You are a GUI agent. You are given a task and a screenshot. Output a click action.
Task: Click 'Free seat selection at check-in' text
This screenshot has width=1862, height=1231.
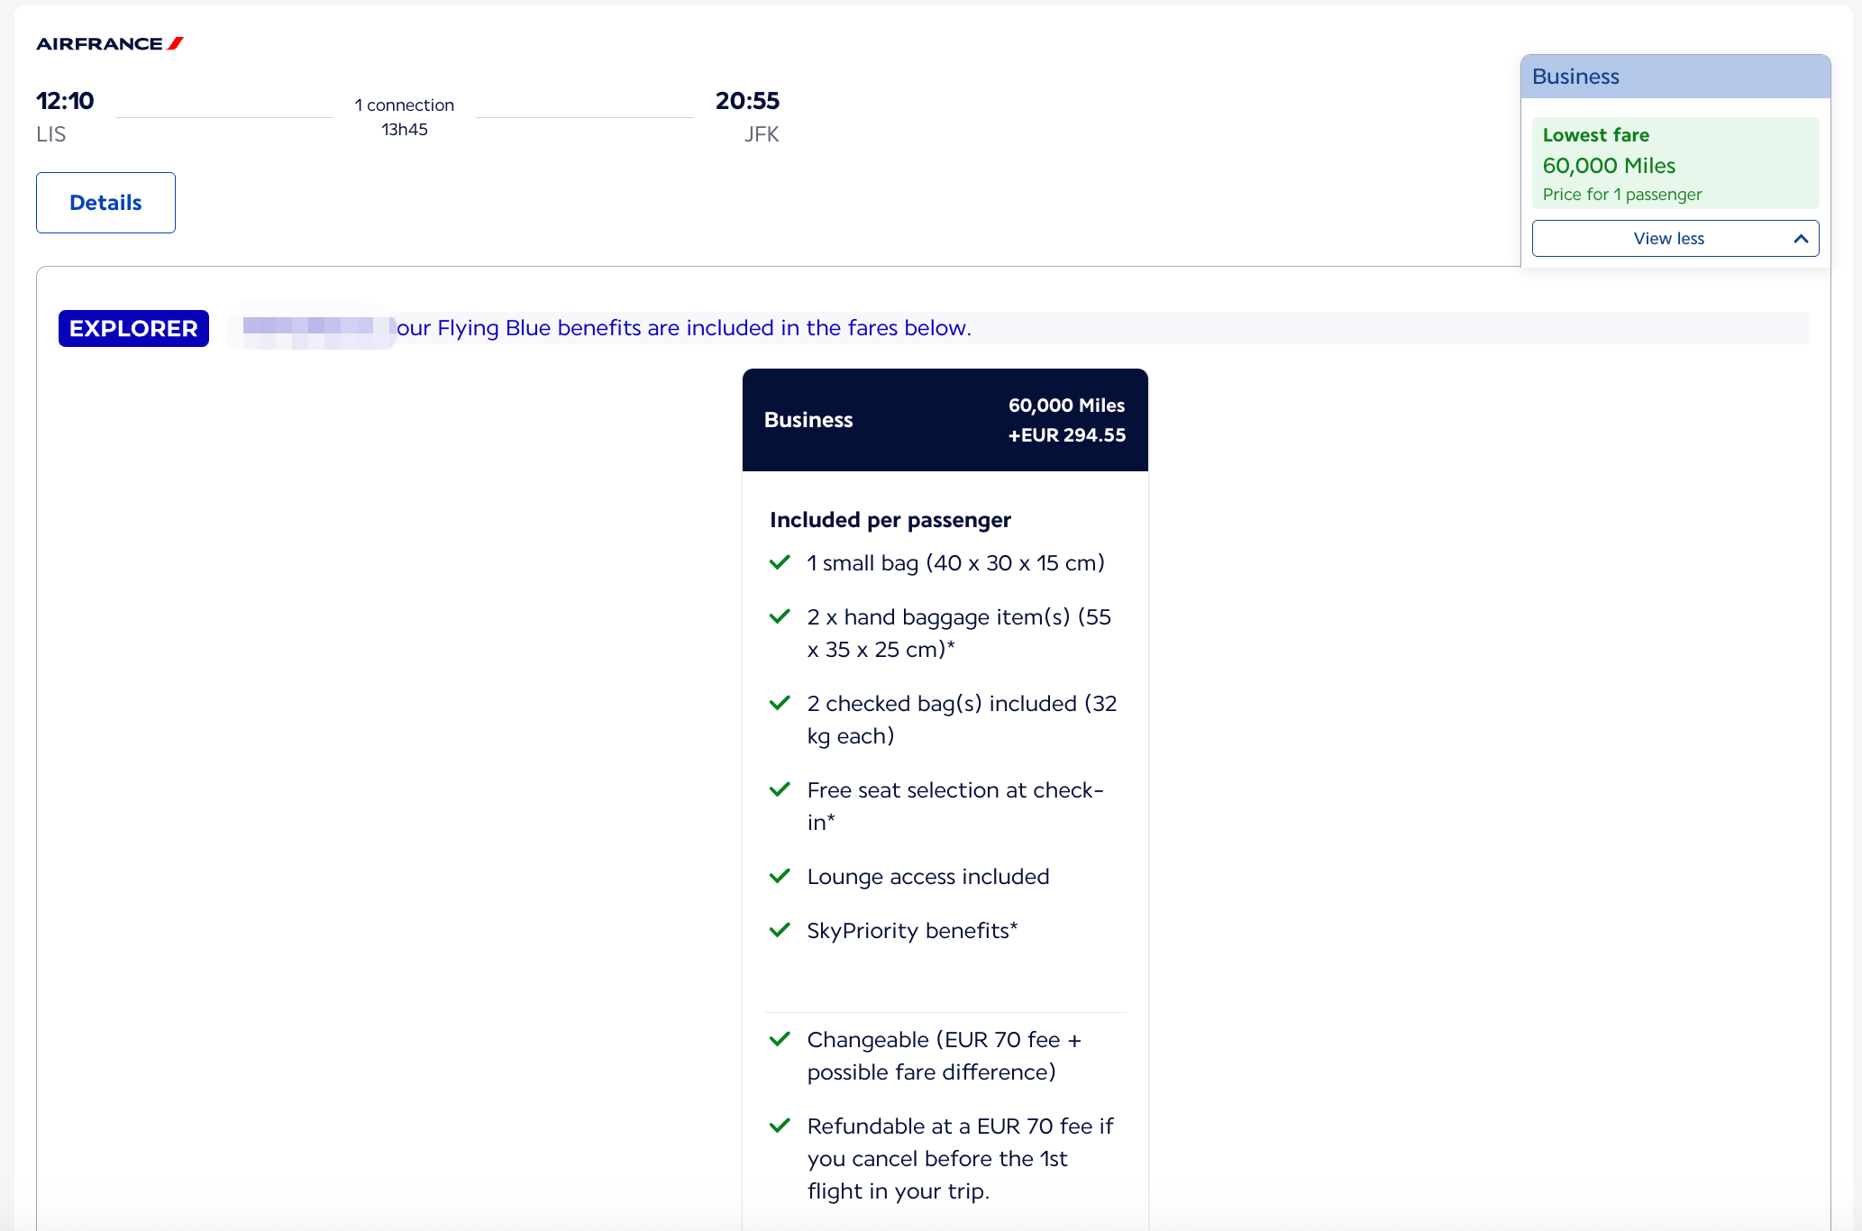pos(955,807)
